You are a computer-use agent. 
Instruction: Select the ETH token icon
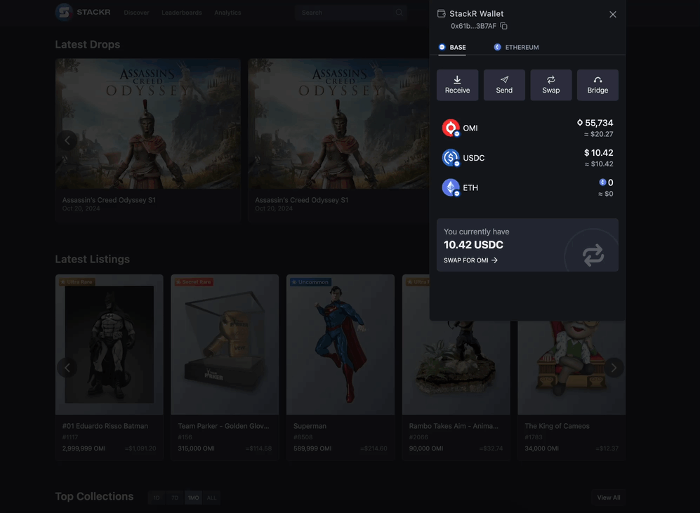(x=451, y=188)
